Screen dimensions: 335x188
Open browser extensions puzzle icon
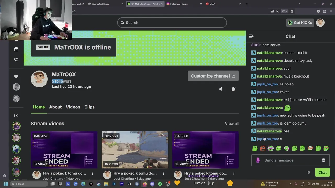(x=325, y=11)
